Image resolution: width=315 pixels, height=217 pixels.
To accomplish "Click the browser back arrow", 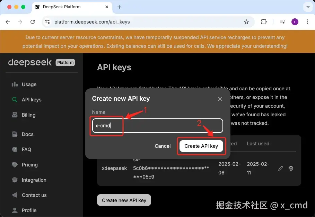I will (x=8, y=22).
